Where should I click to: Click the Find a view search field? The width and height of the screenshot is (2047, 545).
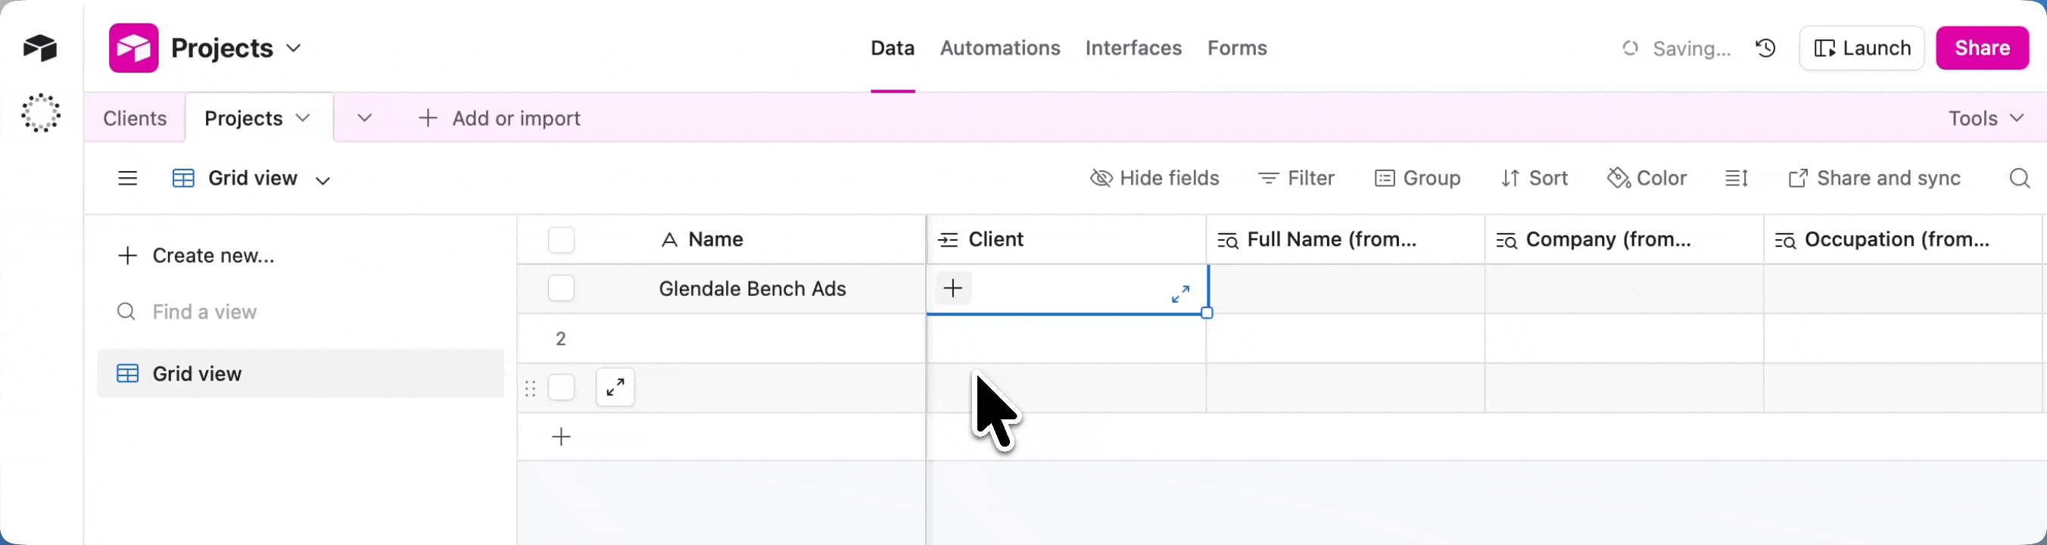(x=205, y=311)
